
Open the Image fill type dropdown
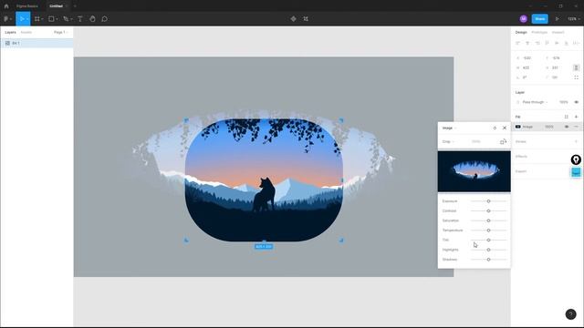click(449, 128)
